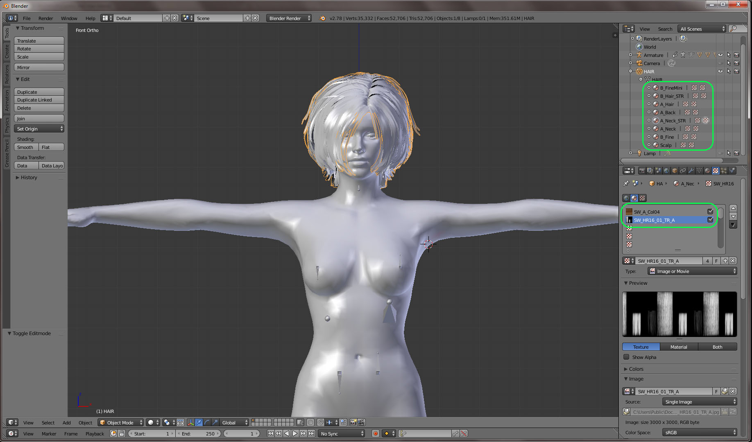Open the File menu

coord(27,18)
